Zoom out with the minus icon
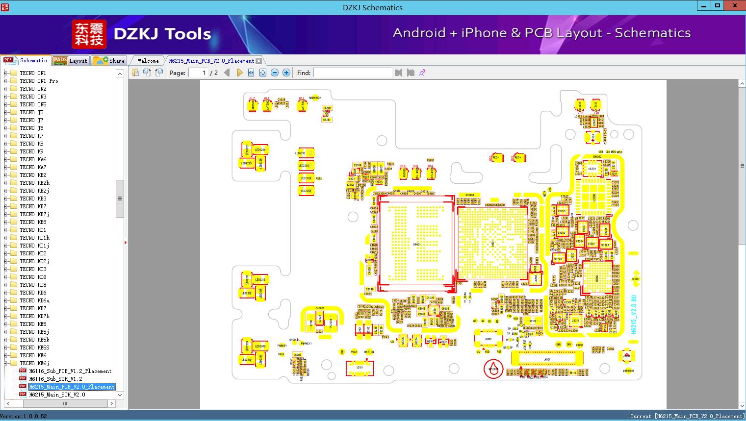 click(275, 73)
